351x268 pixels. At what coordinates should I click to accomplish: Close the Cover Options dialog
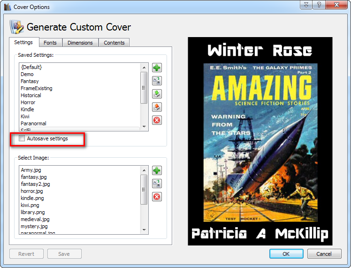point(336,5)
